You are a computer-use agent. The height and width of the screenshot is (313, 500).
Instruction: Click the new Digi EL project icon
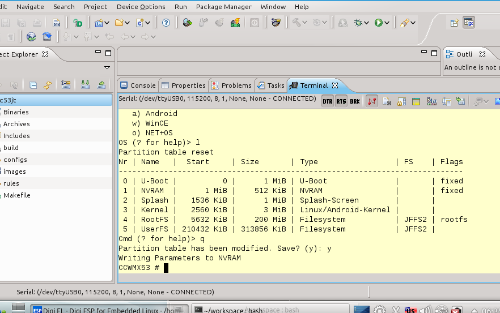click(99, 23)
